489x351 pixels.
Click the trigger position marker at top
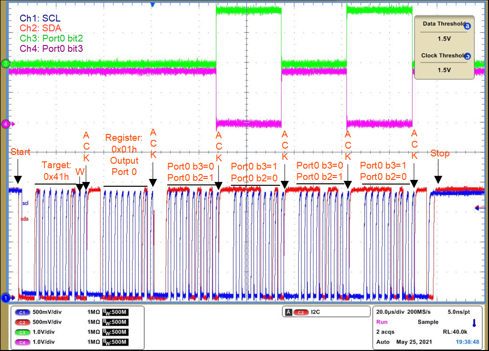tap(153, 4)
